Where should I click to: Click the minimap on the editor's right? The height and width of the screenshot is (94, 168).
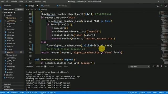click(164, 37)
